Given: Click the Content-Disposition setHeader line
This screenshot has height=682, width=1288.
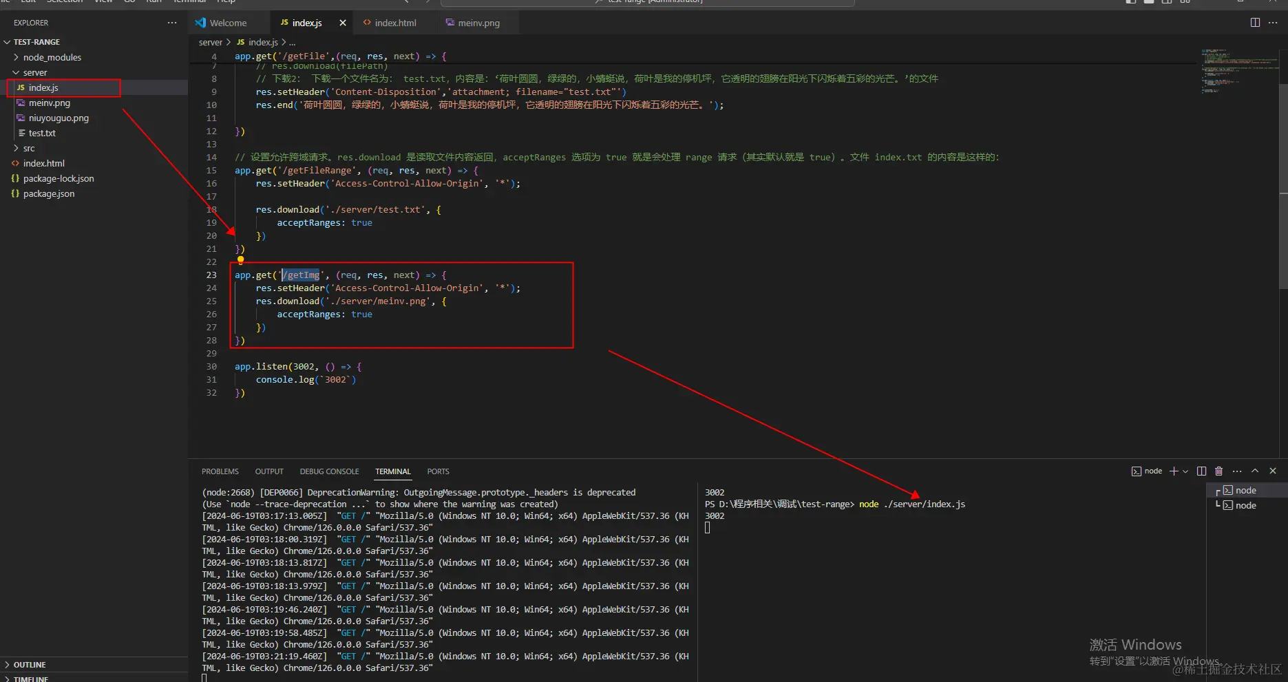Looking at the screenshot, I should (x=441, y=92).
